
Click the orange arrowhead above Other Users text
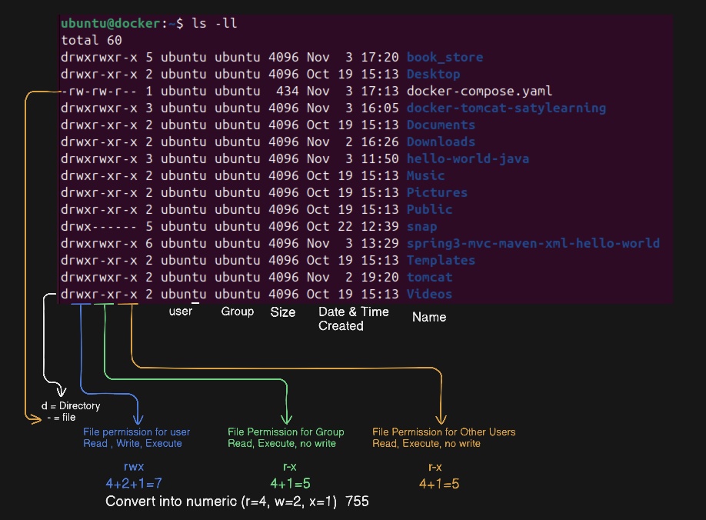(x=441, y=419)
